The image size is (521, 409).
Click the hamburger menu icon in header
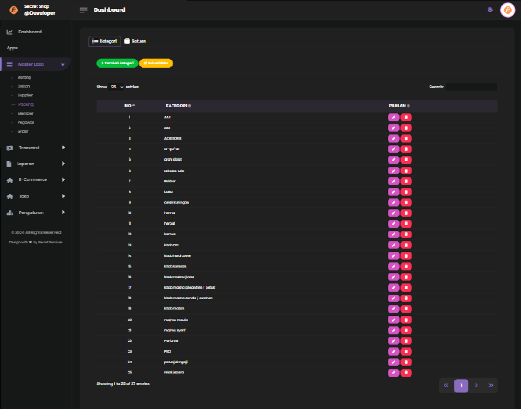coord(84,10)
